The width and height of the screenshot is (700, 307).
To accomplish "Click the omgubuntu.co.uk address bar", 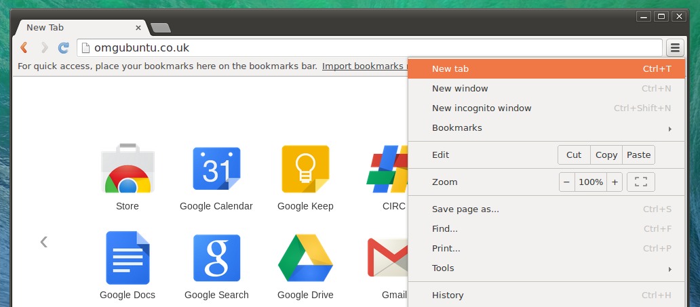I will click(x=370, y=47).
